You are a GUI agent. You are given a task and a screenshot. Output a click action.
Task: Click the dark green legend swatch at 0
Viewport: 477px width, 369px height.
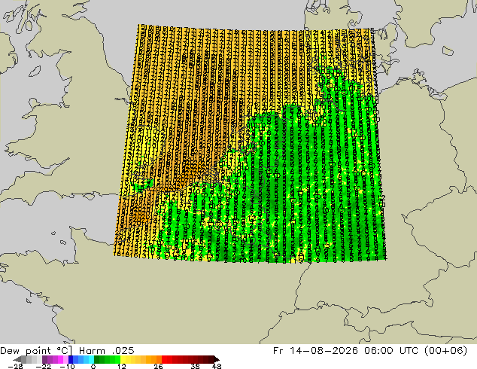click(x=97, y=359)
